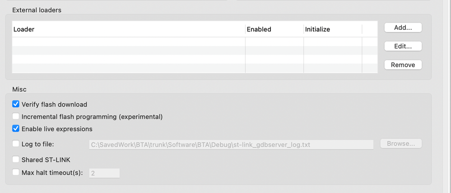Select the first row in the loaders table

pos(128,41)
